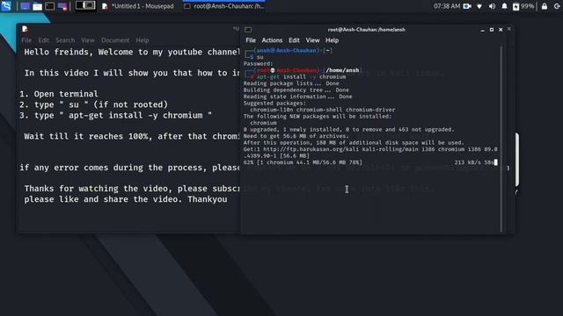Viewport: 563px width, 316px height.
Task: Switch to second workspace in pager
Action: 90,6
